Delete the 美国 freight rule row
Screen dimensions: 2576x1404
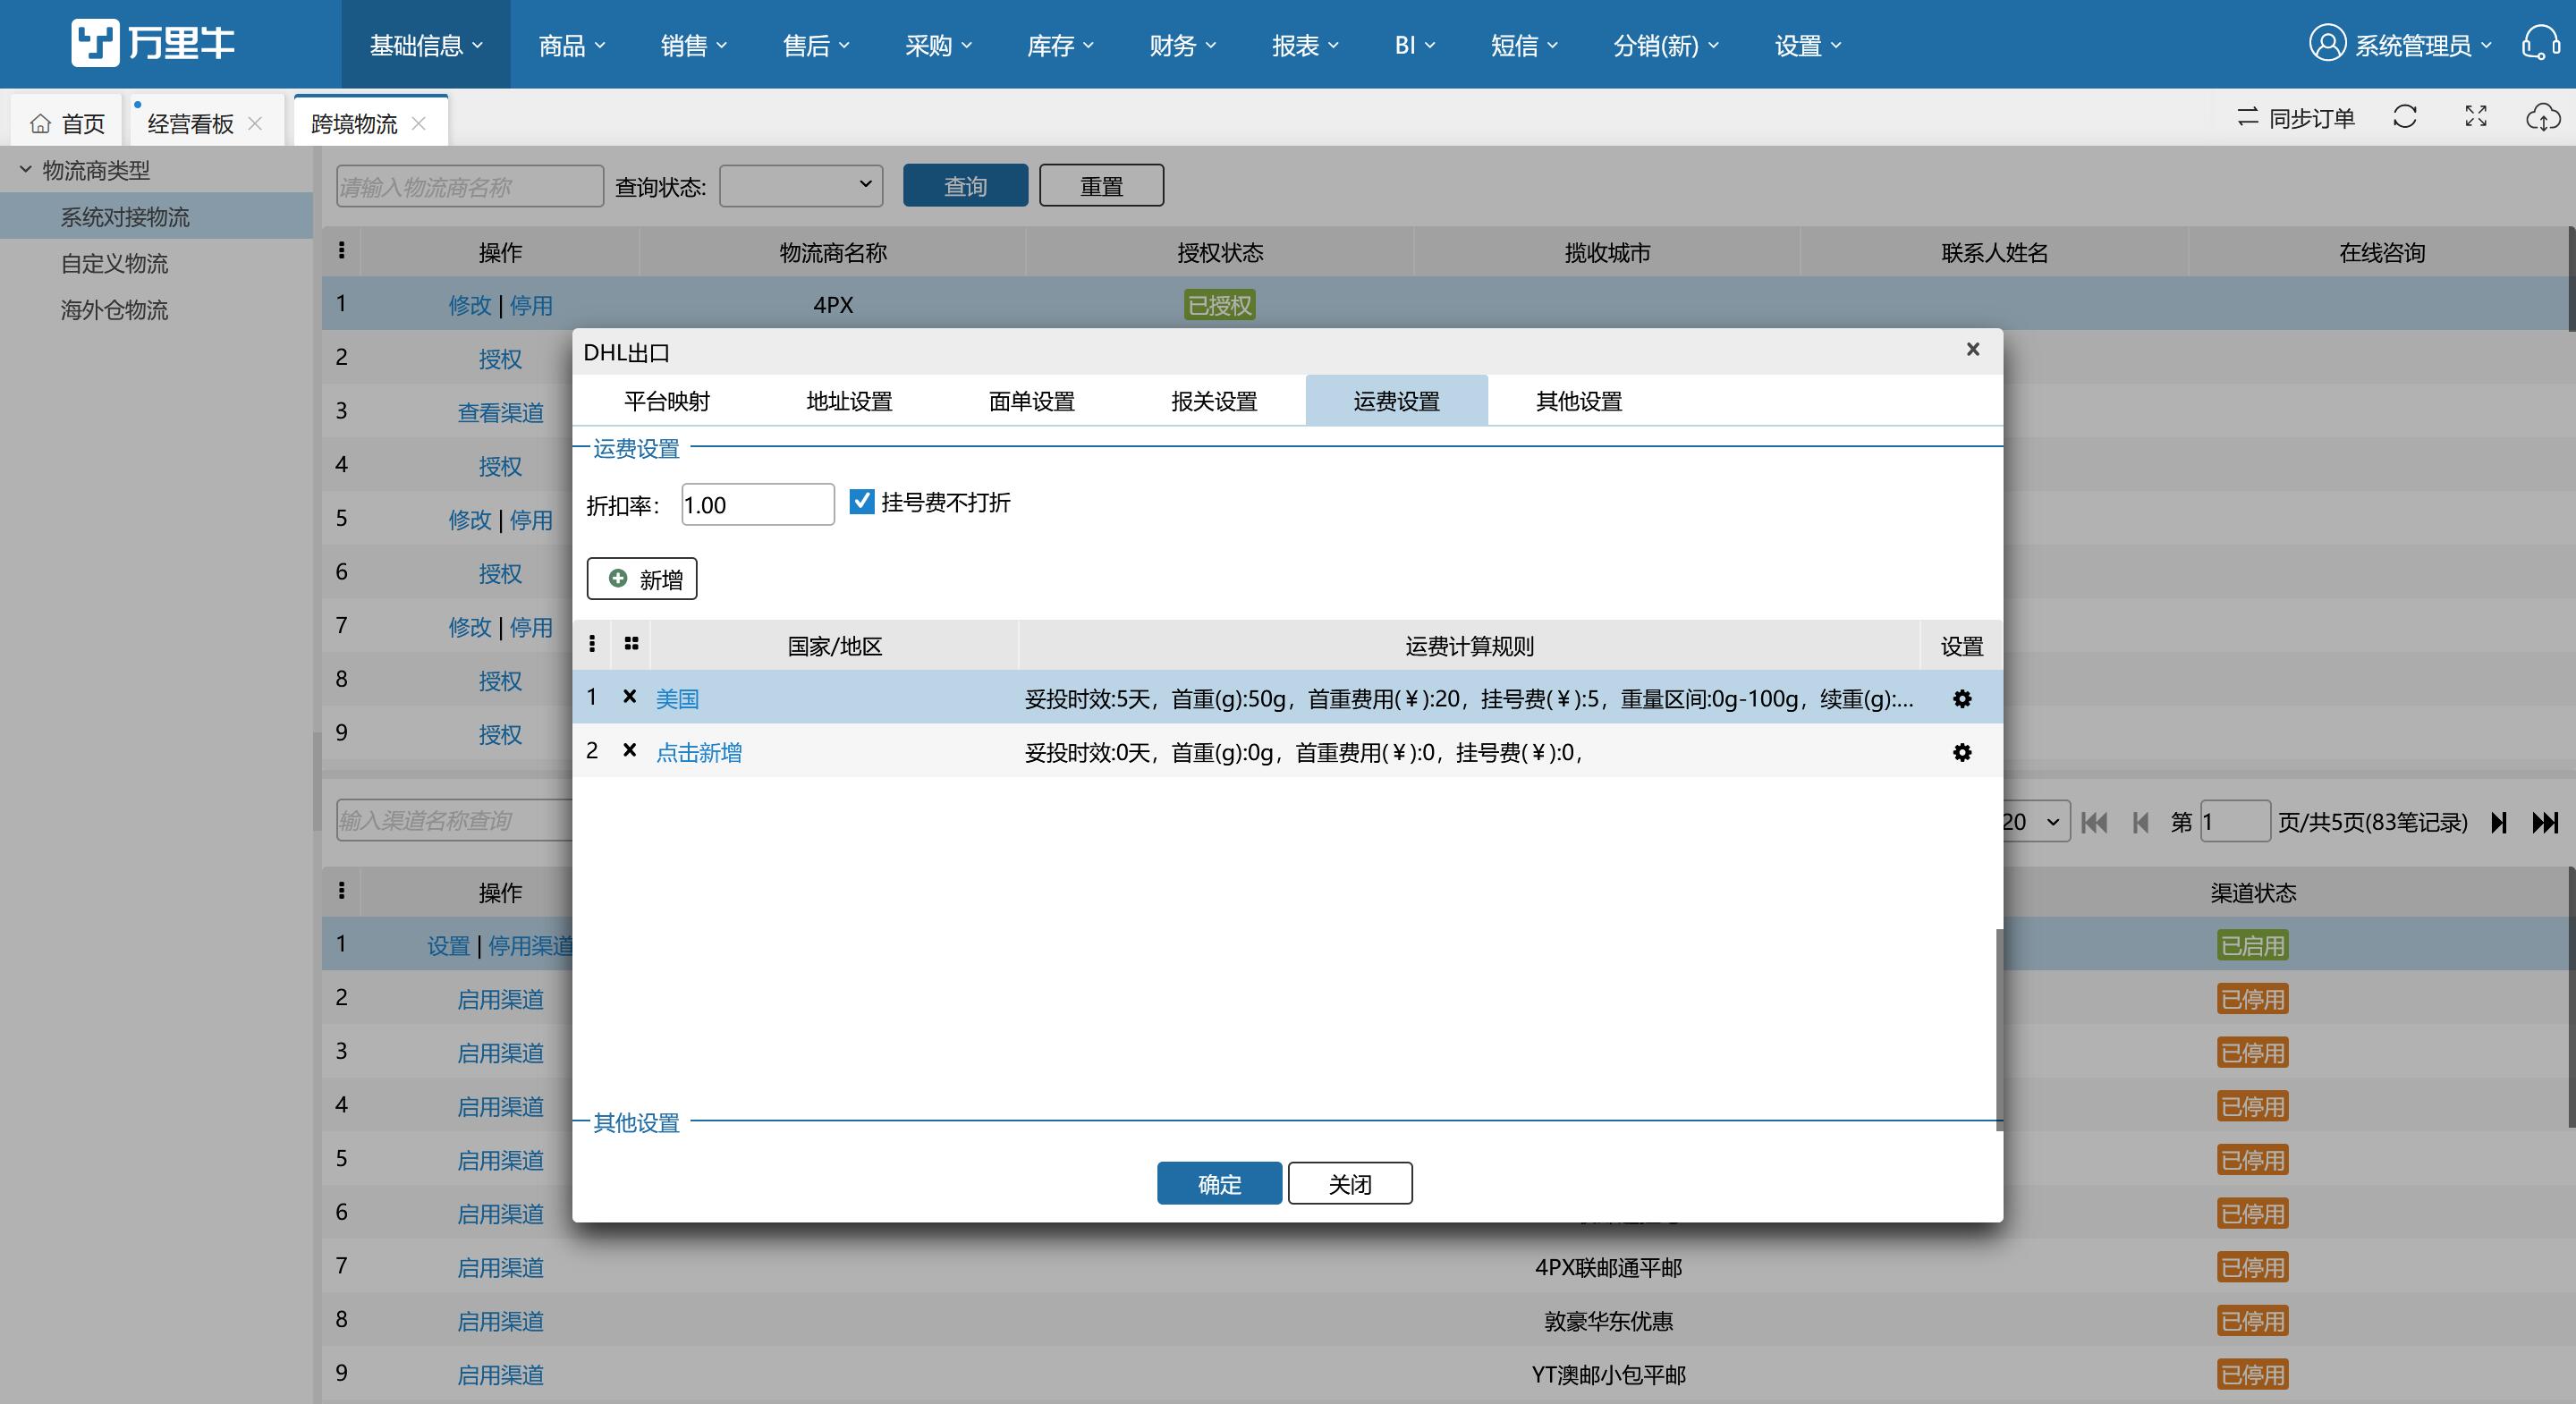629,697
